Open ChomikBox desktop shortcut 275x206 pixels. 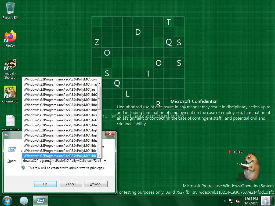pyautogui.click(x=10, y=94)
